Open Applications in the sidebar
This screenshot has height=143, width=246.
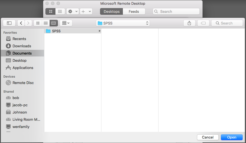(23, 68)
